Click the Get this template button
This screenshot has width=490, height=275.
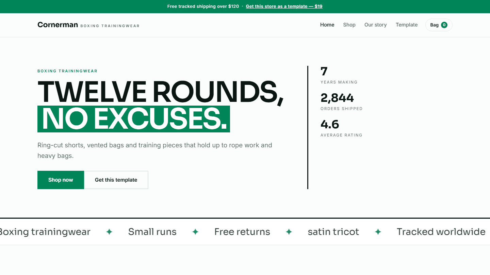[116, 180]
